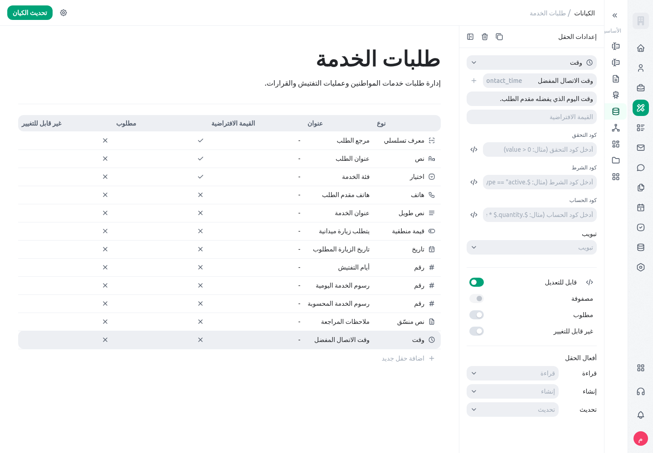This screenshot has height=453, width=653.
Task: Click the plus icon beside ontact_time field
Action: point(474,81)
